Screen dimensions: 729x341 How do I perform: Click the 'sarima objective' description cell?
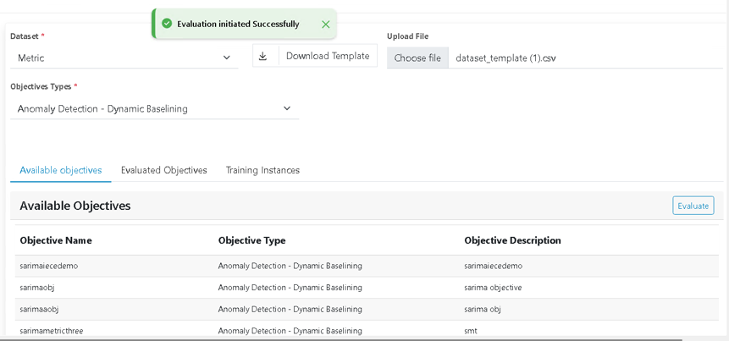click(493, 288)
